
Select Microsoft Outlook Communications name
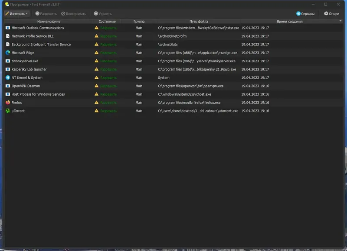pyautogui.click(x=38, y=28)
